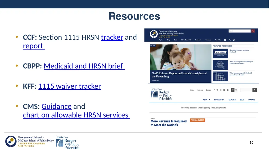Click the Medicaid Enrollment Data magnifier thumbnail

click(x=220, y=65)
